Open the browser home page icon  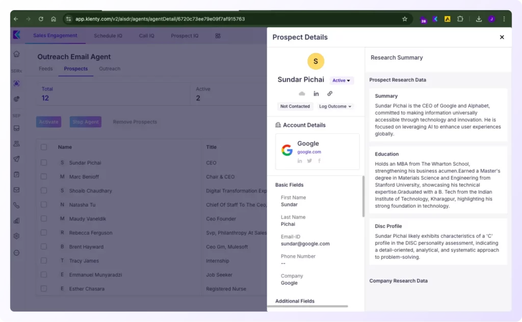point(54,19)
